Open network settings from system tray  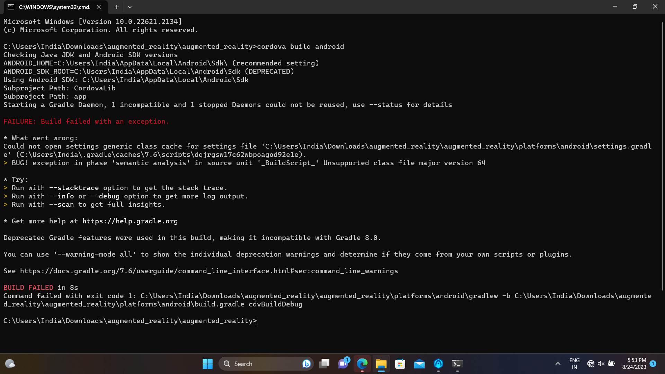(x=591, y=364)
